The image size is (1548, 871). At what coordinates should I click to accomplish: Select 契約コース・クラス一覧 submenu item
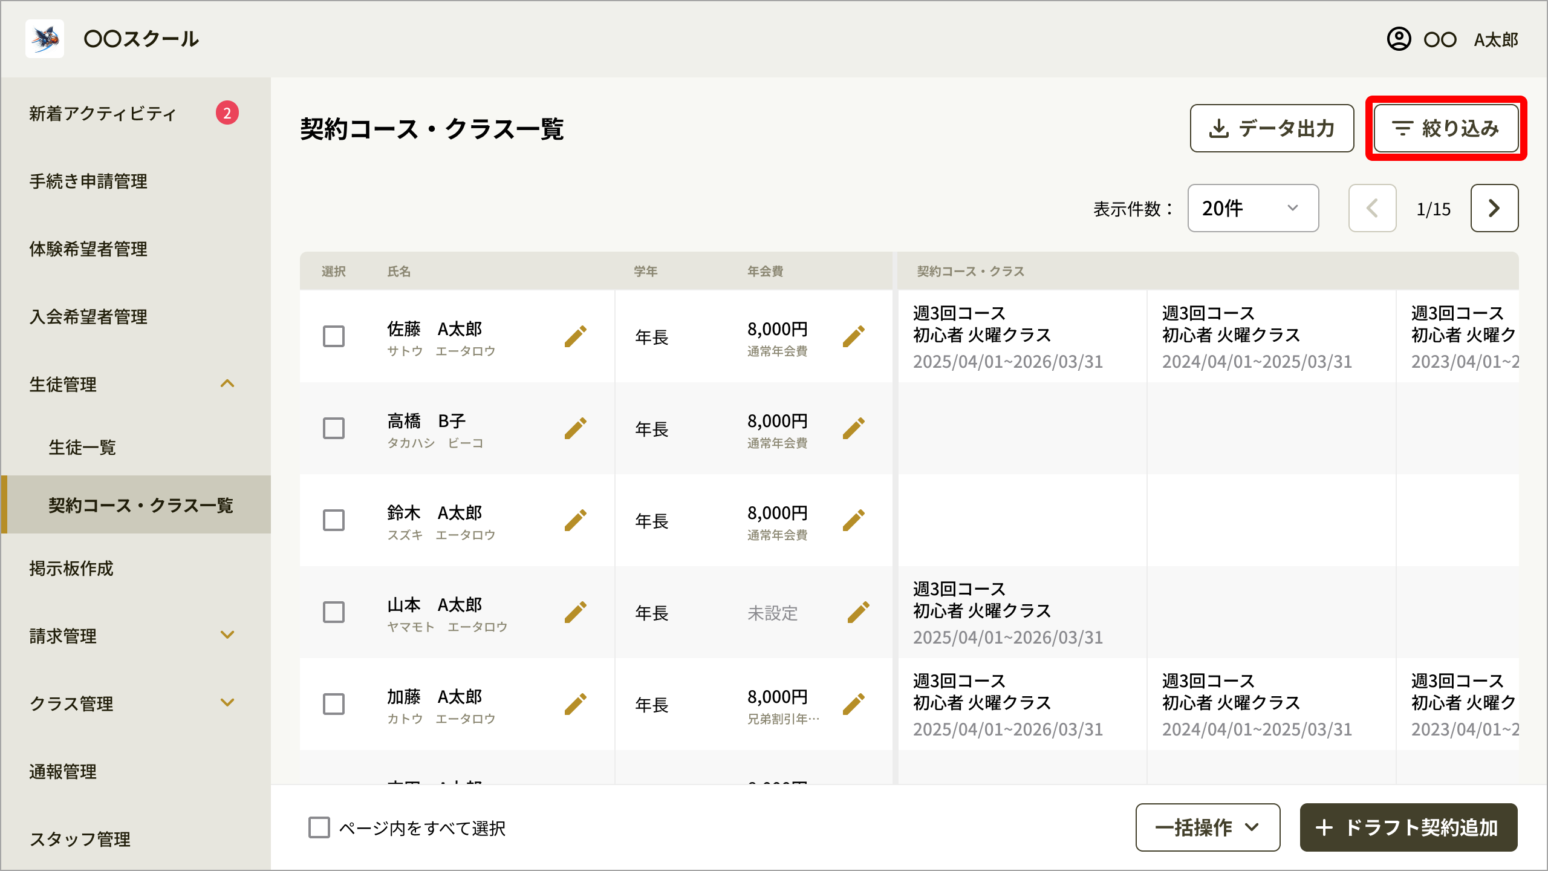135,505
